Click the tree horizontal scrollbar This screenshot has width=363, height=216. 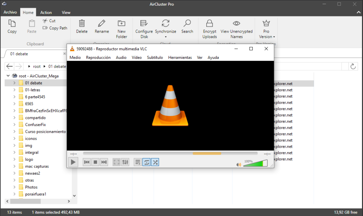click(x=26, y=201)
